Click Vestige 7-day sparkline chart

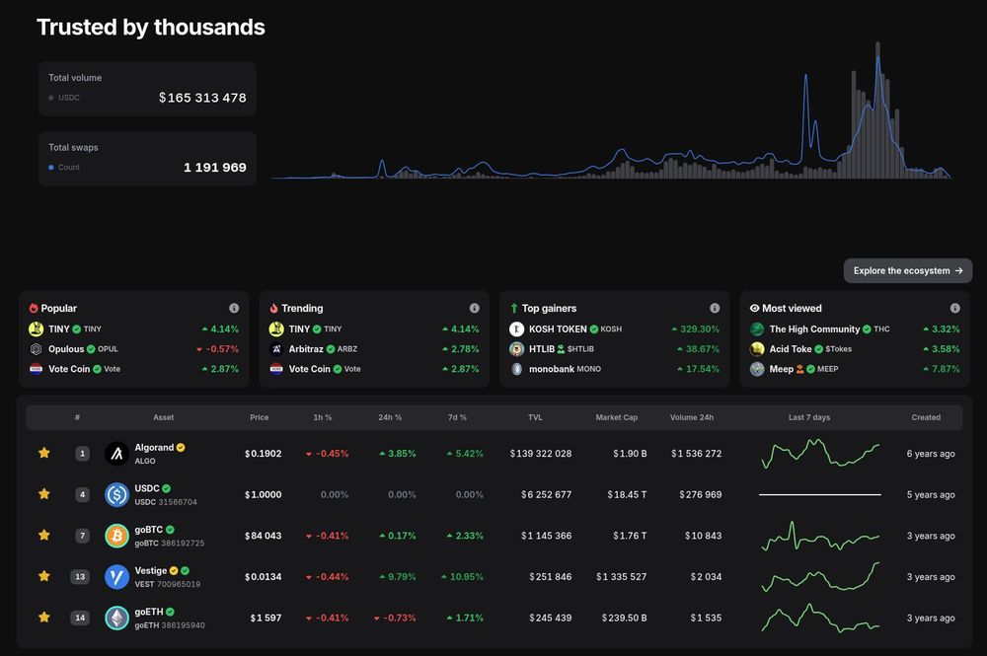(x=820, y=577)
